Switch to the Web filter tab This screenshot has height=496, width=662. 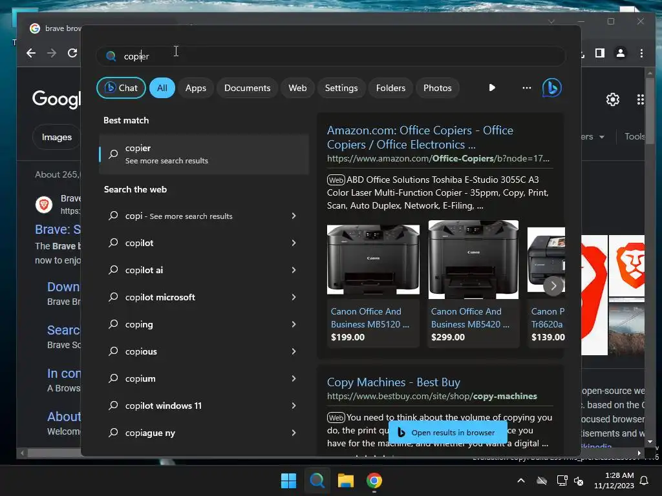tap(297, 88)
